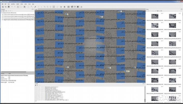Open Move Region tool dropdown arrow
This screenshot has height=104, width=183.
[x=26, y=7]
